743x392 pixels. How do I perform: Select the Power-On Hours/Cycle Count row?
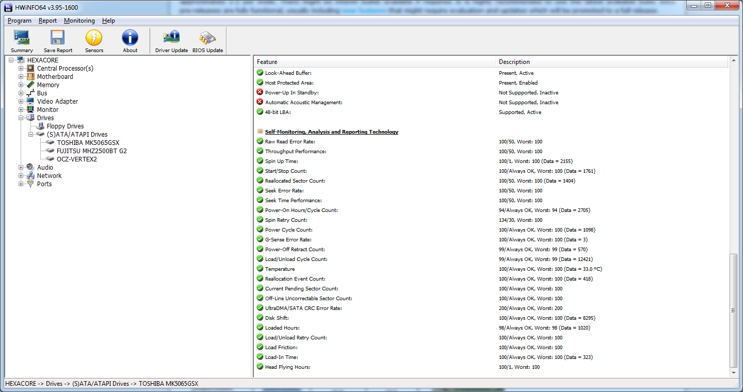pos(492,210)
